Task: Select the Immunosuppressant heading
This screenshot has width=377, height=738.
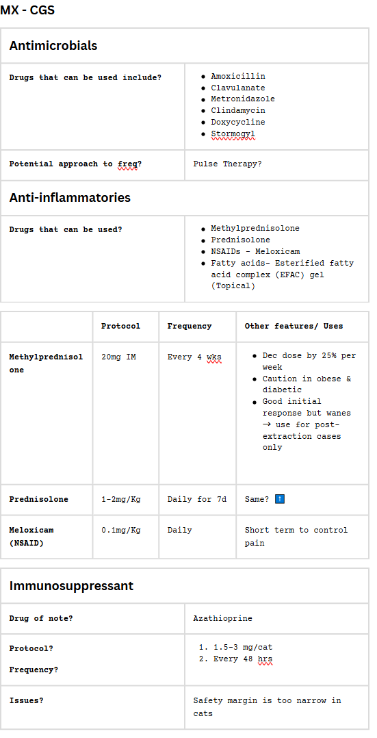Action: [x=72, y=586]
